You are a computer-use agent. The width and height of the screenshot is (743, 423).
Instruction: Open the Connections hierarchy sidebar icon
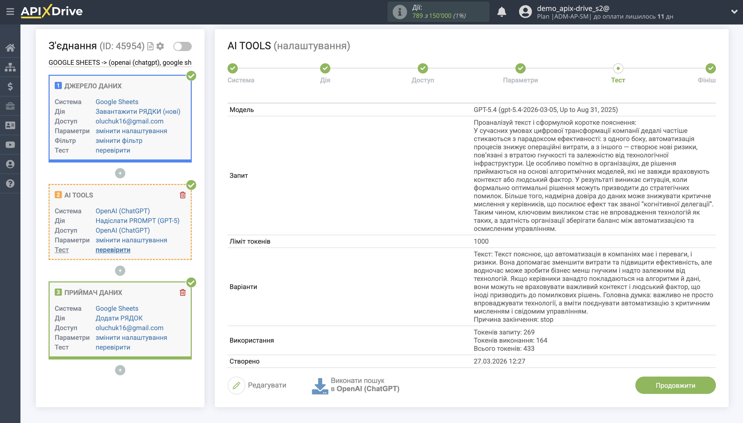[10, 67]
